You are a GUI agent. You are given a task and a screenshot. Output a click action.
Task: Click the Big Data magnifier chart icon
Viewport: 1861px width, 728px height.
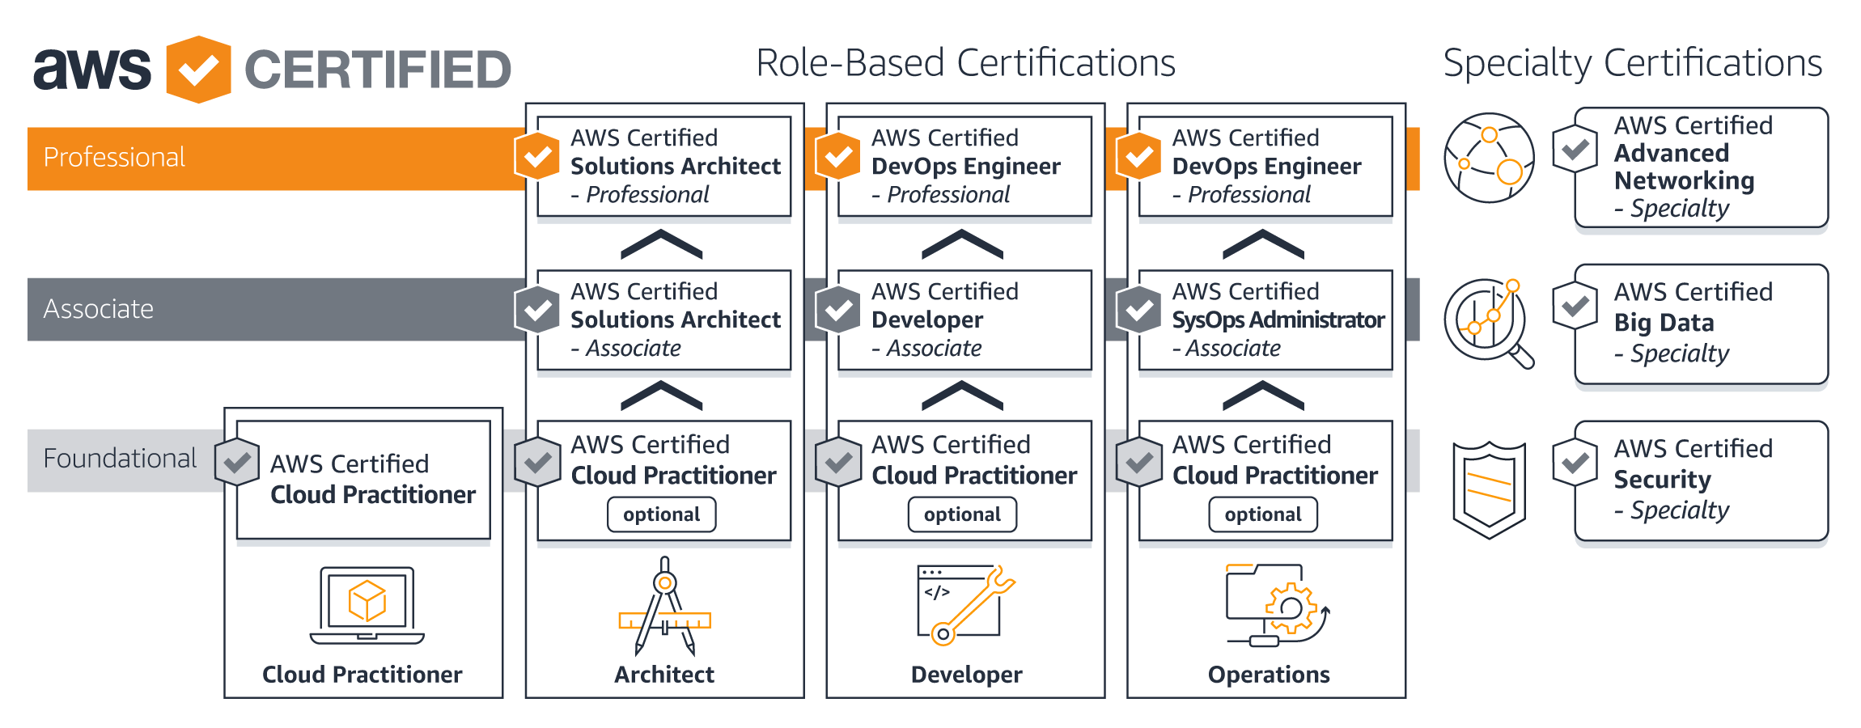coord(1489,324)
